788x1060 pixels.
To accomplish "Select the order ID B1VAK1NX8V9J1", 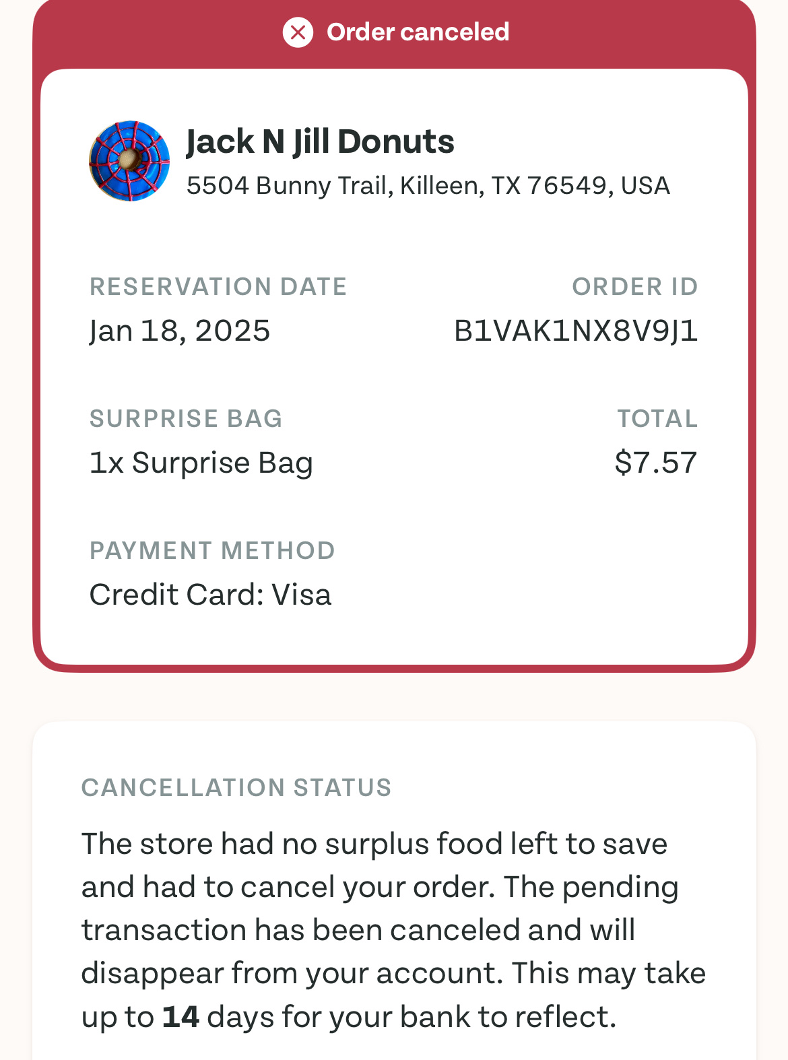I will [576, 331].
